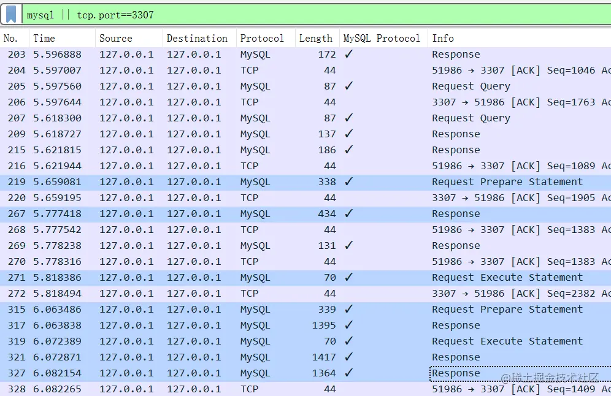Image resolution: width=611 pixels, height=396 pixels.
Task: Select packet 317 Response with length 1395
Action: coord(305,326)
